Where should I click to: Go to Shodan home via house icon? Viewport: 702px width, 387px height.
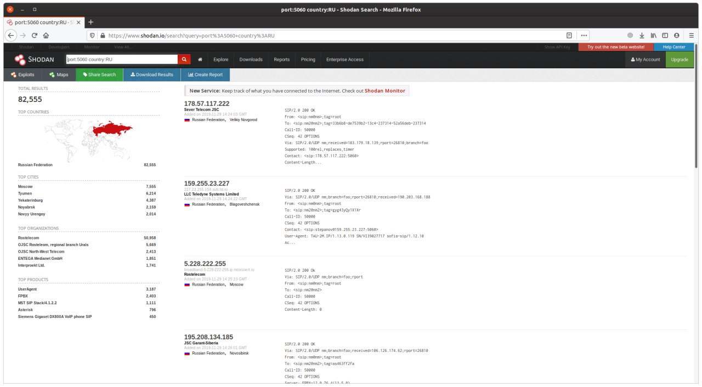[200, 59]
